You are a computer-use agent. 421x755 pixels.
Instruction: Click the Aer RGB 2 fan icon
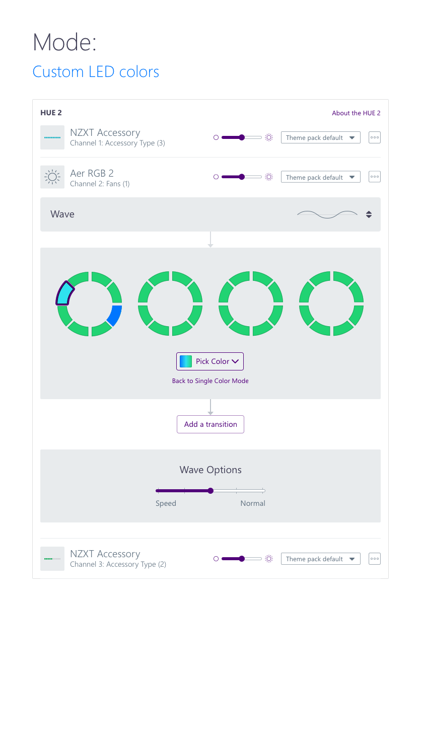tap(52, 177)
